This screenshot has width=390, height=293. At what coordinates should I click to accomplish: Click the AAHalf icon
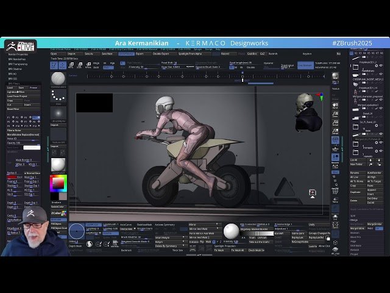pyautogui.click(x=335, y=131)
